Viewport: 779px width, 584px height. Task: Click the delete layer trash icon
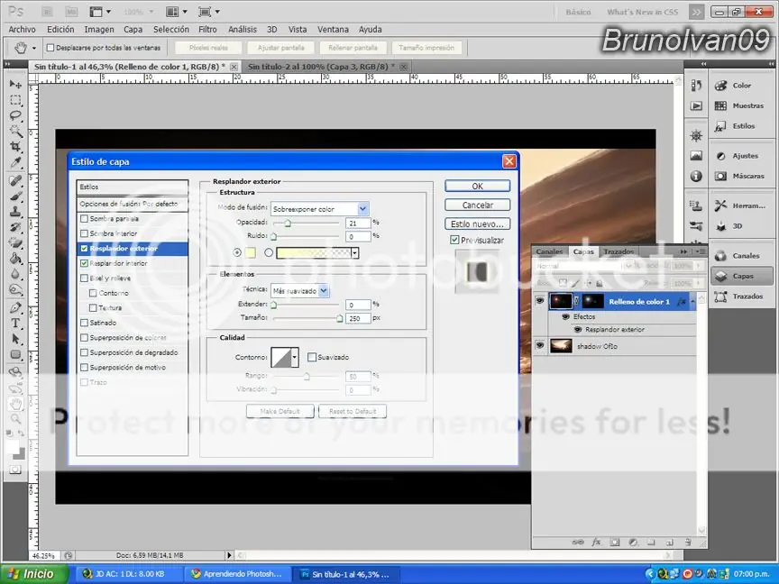click(688, 543)
